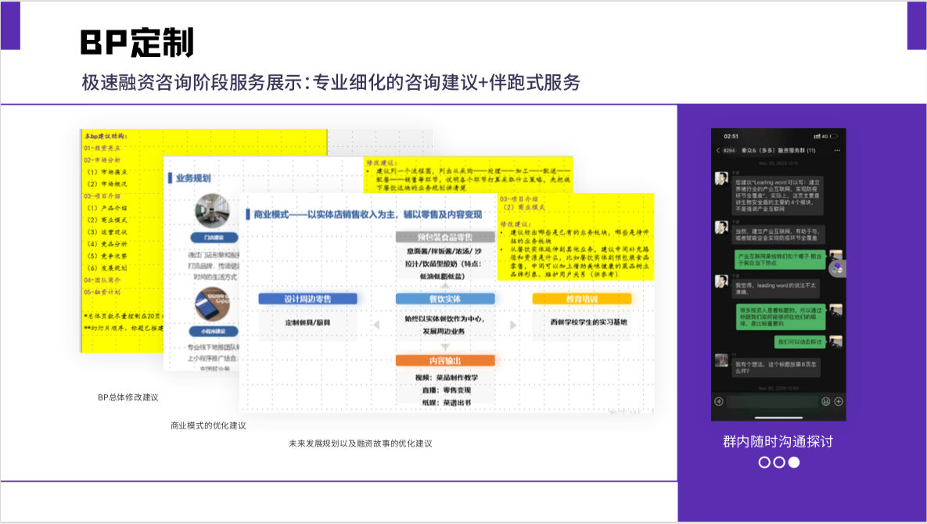Select the second carousel dot indicator

tap(779, 462)
